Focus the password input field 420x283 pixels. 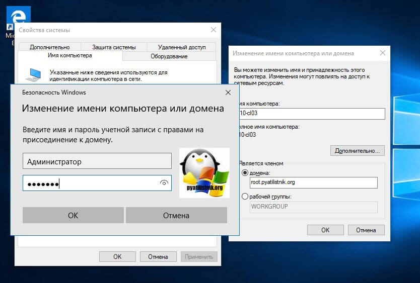(x=91, y=183)
